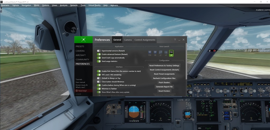Open the Navigation menu
Image resolution: width=270 pixels, height=130 pixels.
26,5
